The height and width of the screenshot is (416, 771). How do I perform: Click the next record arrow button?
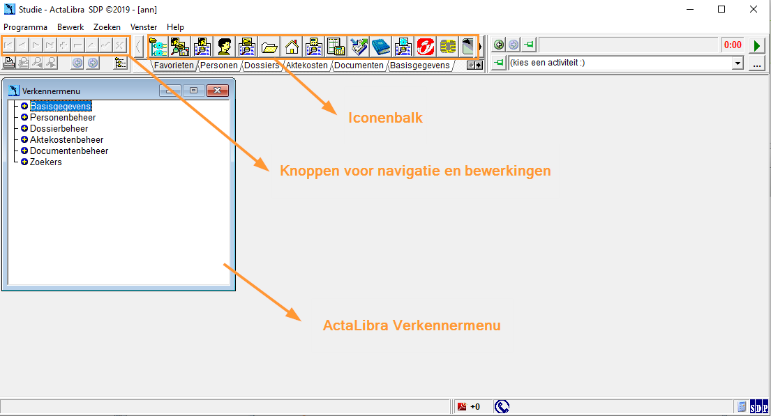(x=36, y=45)
